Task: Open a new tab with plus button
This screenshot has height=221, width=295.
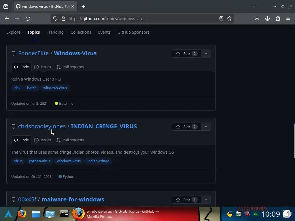Action: [x=83, y=7]
